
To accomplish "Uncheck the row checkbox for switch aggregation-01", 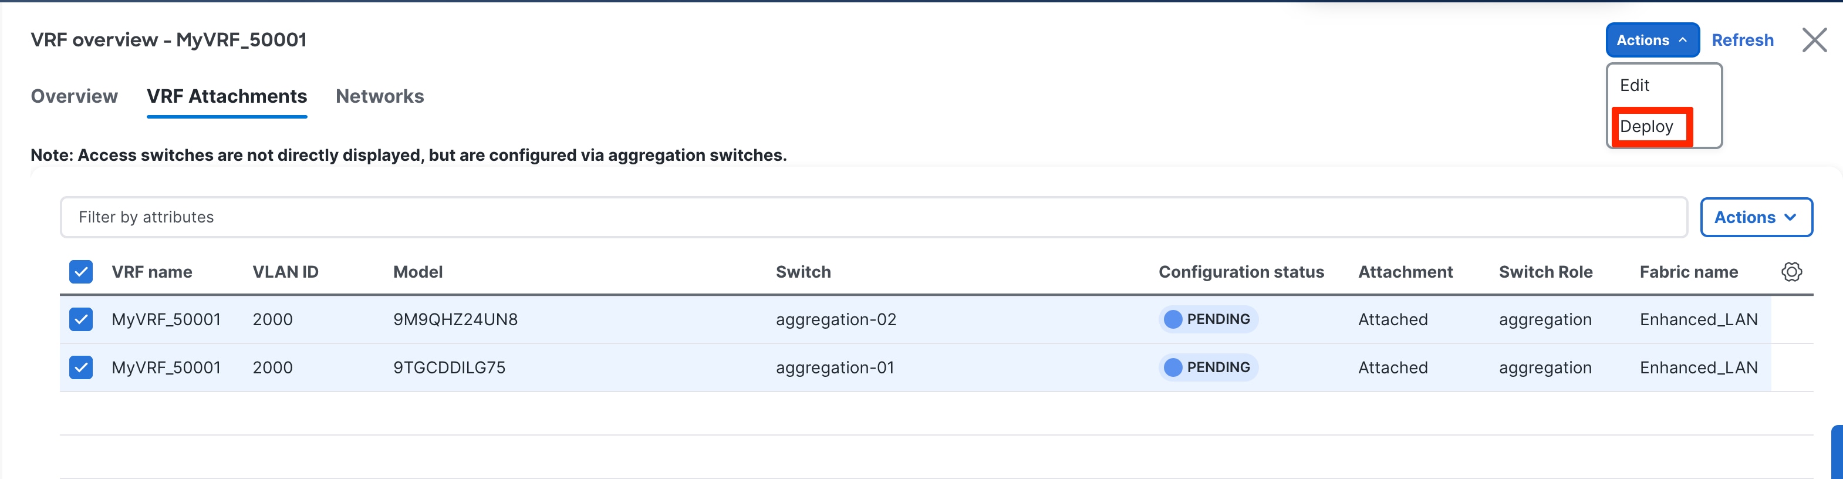I will pos(80,367).
